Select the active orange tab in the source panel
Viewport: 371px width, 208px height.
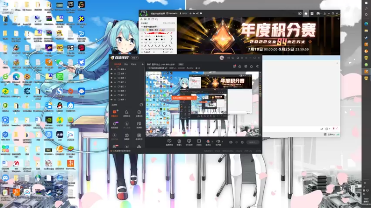118,64
